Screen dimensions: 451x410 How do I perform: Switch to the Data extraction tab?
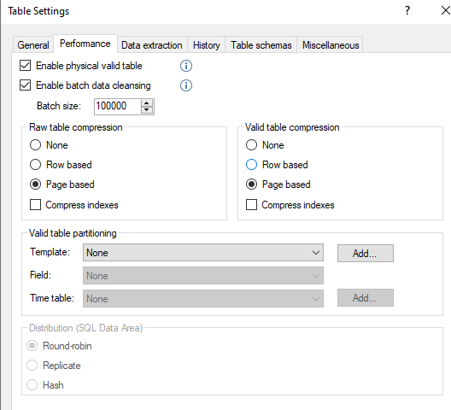[152, 45]
